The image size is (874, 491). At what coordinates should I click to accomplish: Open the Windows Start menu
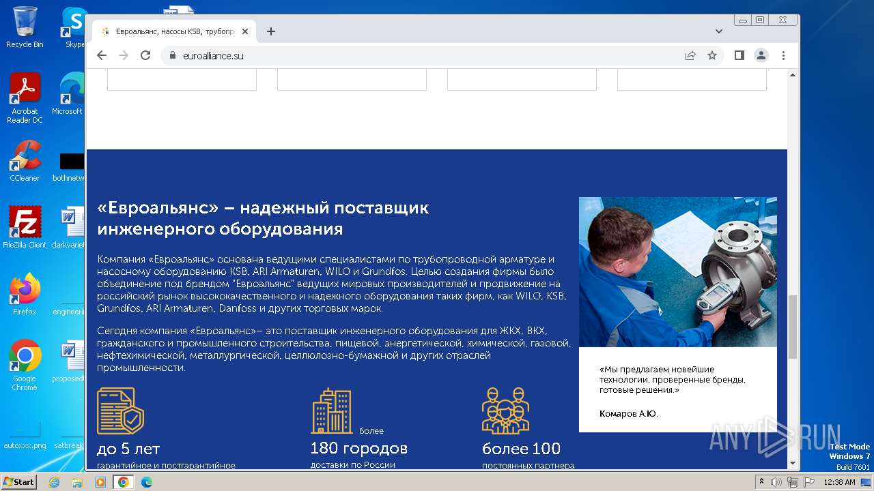coord(18,482)
